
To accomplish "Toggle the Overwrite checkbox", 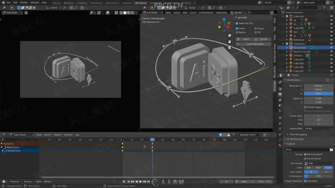I will (305, 181).
